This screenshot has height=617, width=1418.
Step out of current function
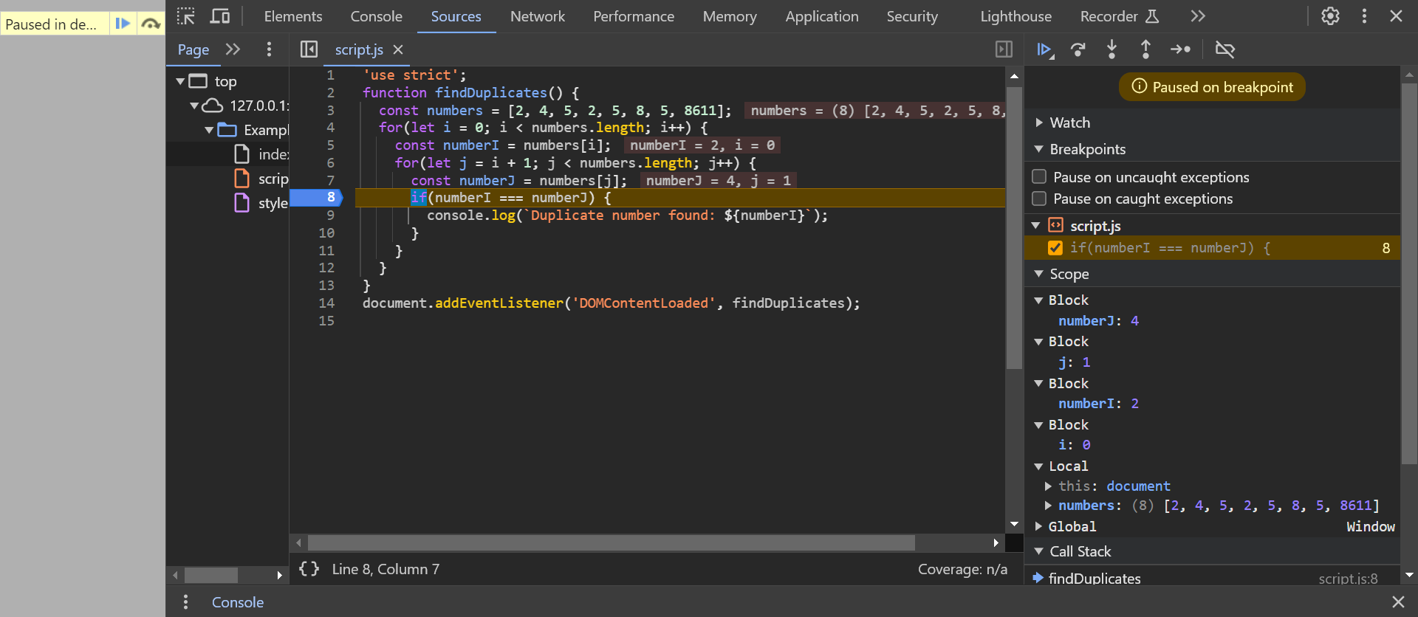(x=1145, y=49)
